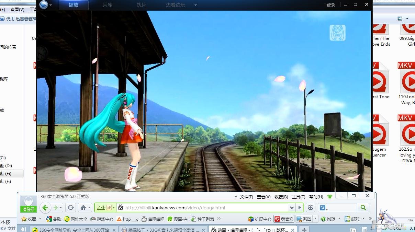Open a new browser tab with plus
The width and height of the screenshot is (415, 232).
pyautogui.click(x=304, y=229)
